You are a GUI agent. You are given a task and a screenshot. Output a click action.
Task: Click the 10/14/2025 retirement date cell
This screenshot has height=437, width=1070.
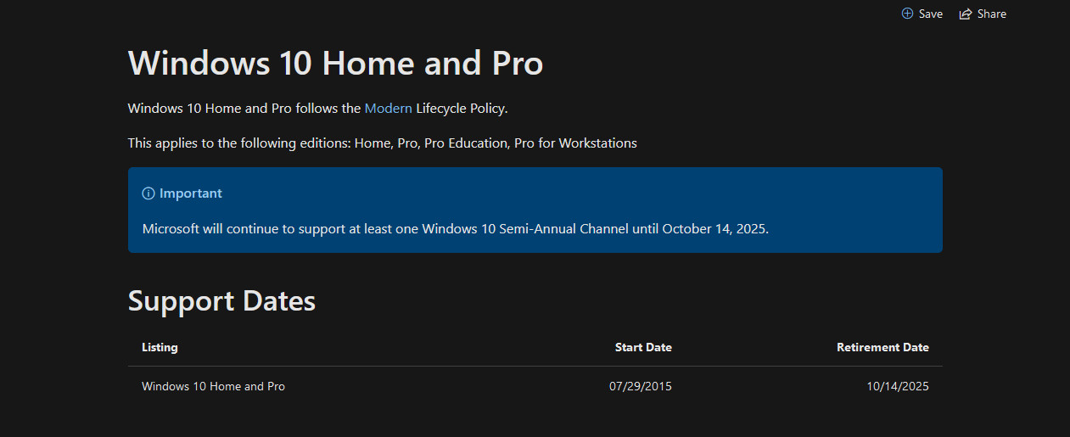898,386
